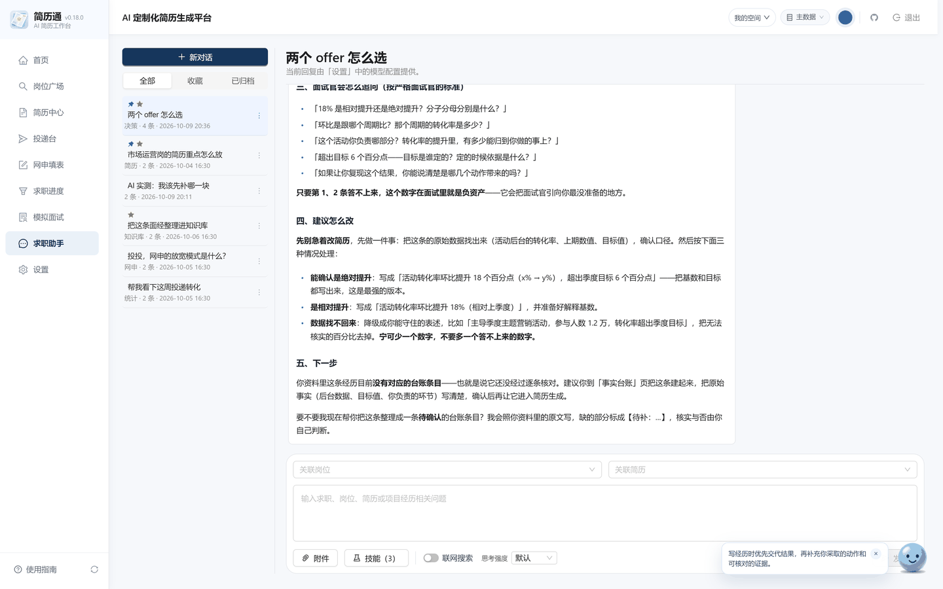This screenshot has height=589, width=943.
Task: Switch to the 全部 tab
Action: coord(147,81)
